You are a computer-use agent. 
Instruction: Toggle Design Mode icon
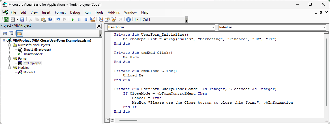pos(92,20)
